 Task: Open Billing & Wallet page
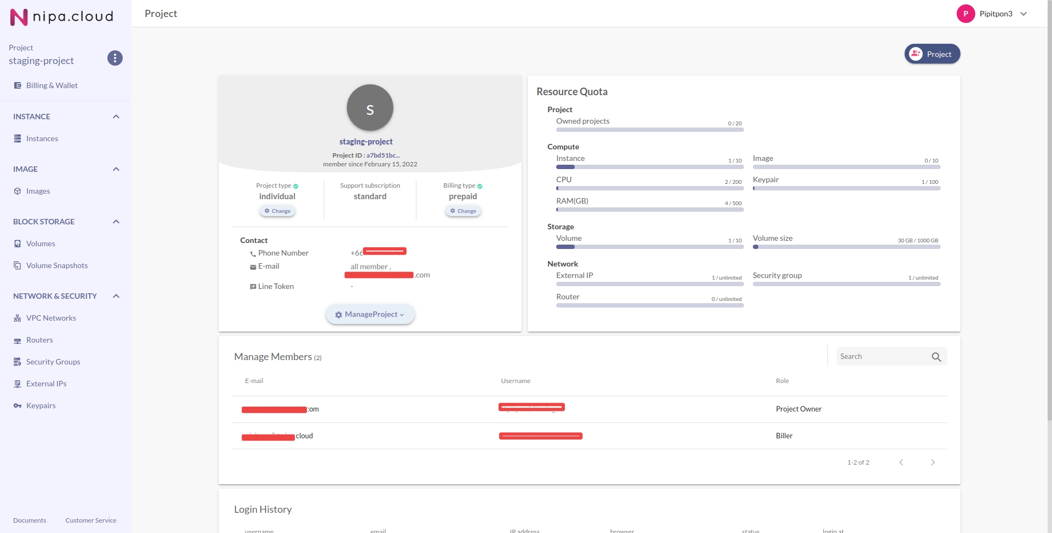point(52,85)
